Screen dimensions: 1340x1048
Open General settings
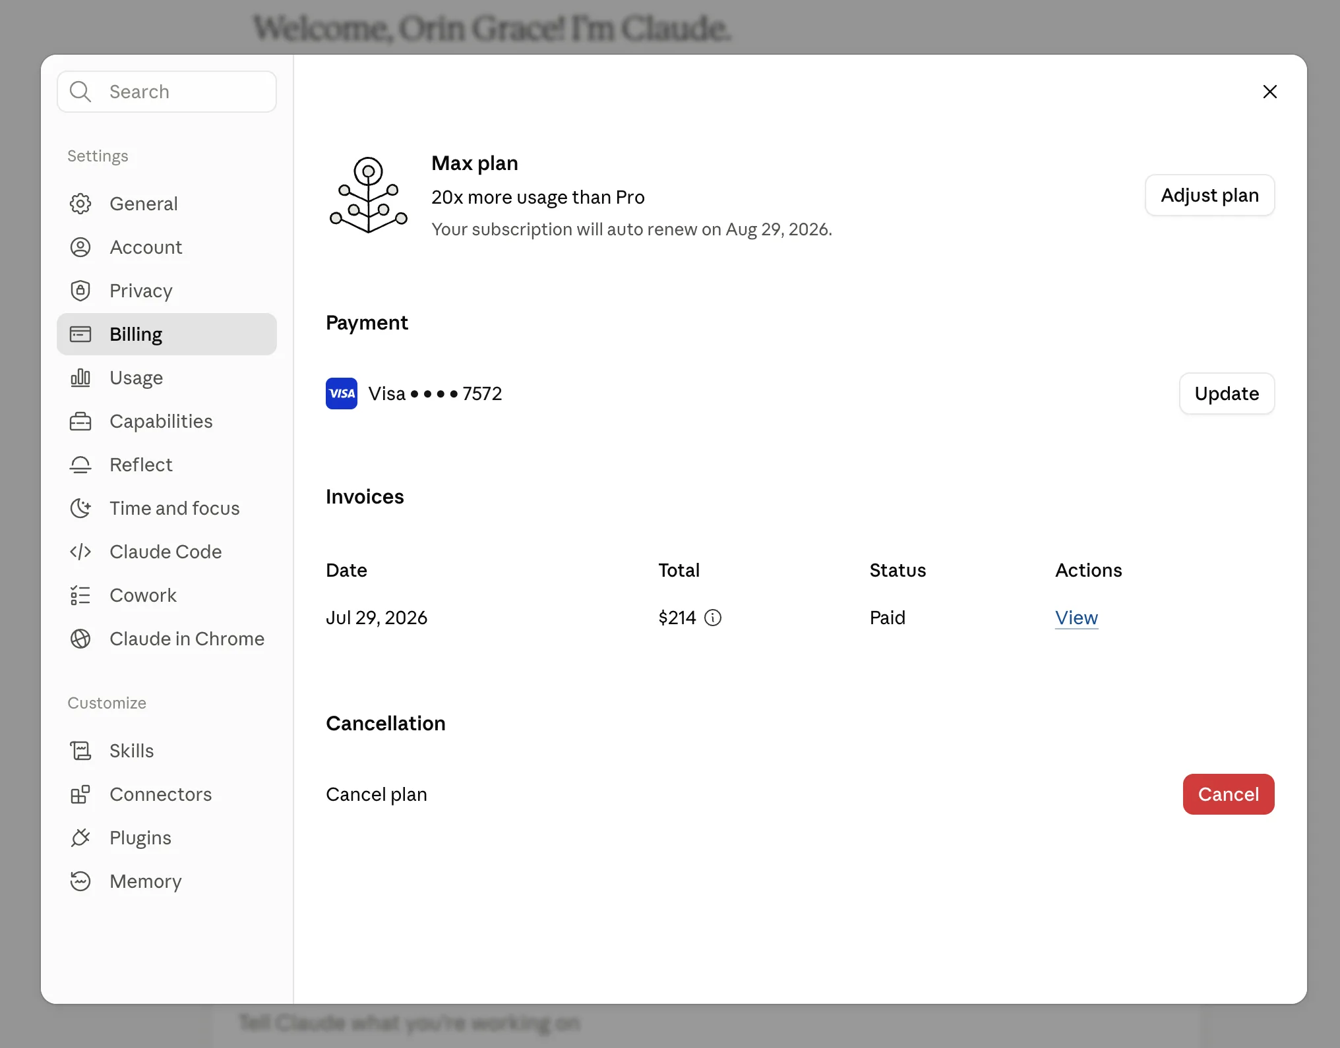167,204
